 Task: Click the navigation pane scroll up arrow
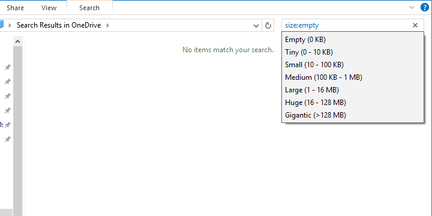17,41
